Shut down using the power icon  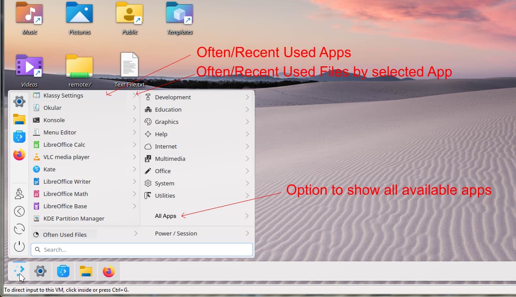coord(19,246)
